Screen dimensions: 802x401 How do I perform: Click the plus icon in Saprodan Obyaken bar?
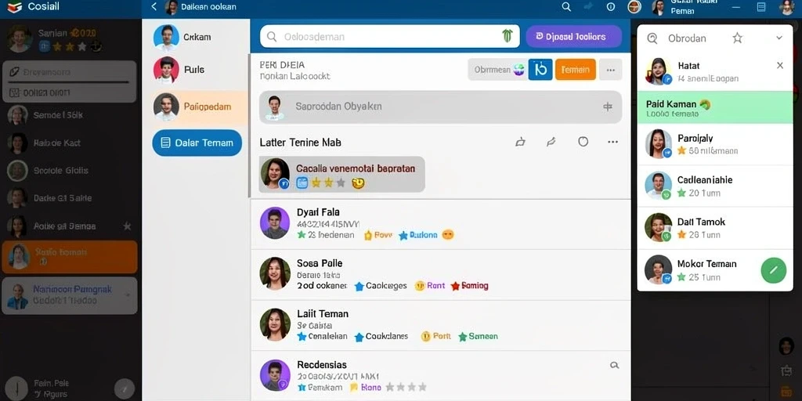pyautogui.click(x=608, y=107)
